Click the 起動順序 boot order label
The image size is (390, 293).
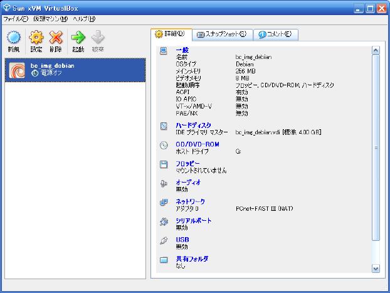187,85
